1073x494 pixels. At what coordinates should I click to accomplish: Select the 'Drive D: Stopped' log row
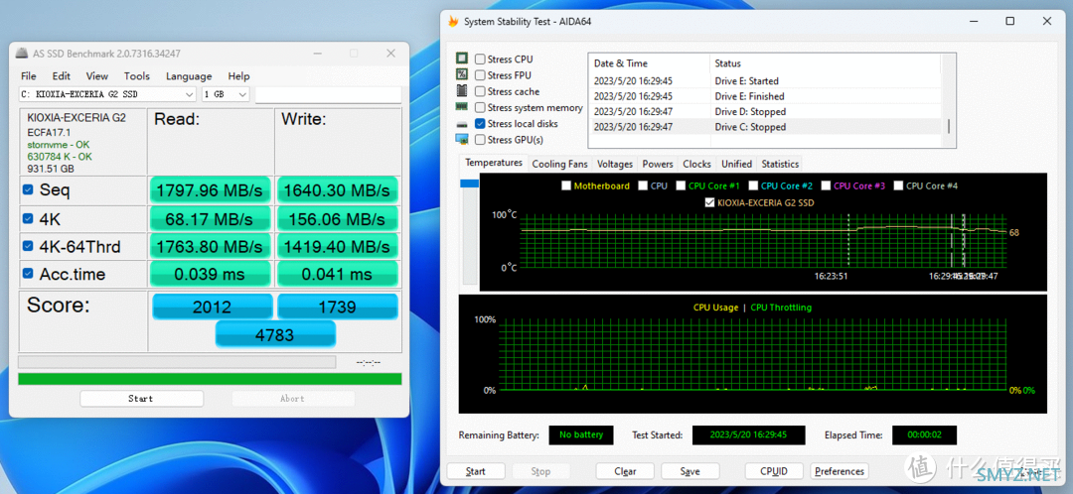[765, 111]
